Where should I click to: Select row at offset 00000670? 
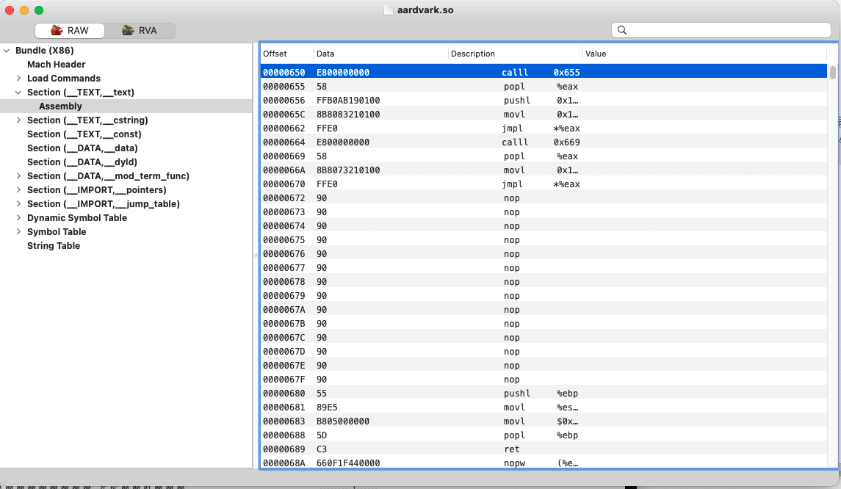(x=544, y=184)
